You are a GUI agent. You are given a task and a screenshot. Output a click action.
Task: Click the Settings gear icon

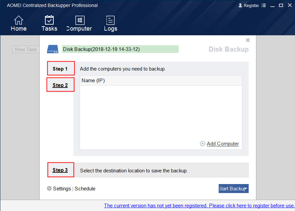point(49,188)
